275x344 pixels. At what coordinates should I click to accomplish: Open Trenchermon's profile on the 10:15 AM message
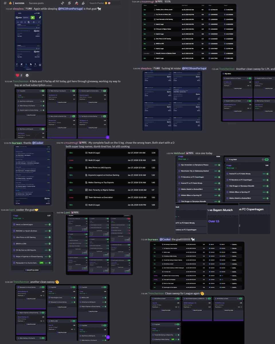21,81
